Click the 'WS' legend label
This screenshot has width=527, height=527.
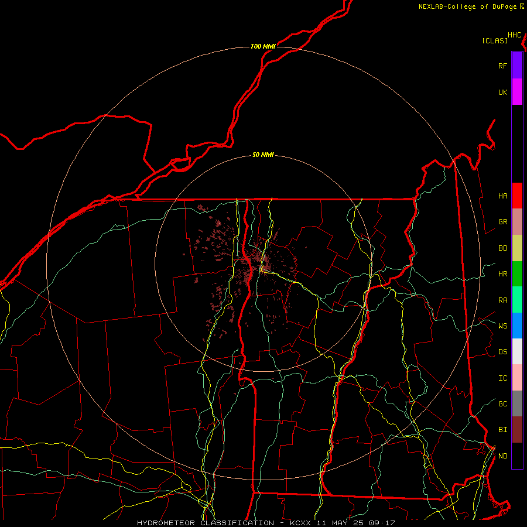[x=502, y=326]
